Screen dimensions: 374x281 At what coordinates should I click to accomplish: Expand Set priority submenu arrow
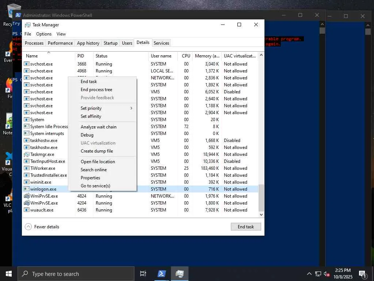(x=131, y=108)
